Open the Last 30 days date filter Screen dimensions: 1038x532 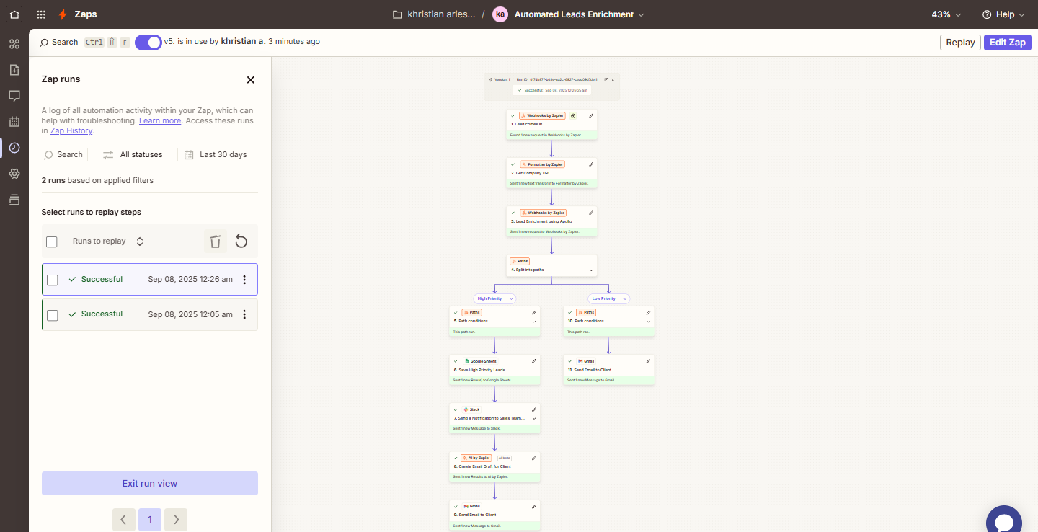(x=216, y=154)
